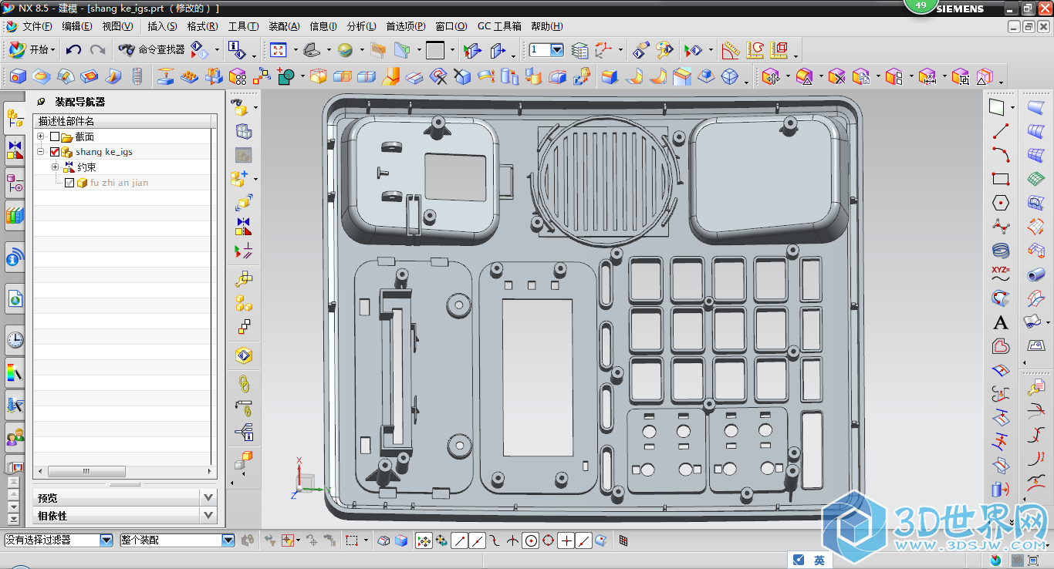Select the Rectangle curve icon

point(1001,179)
